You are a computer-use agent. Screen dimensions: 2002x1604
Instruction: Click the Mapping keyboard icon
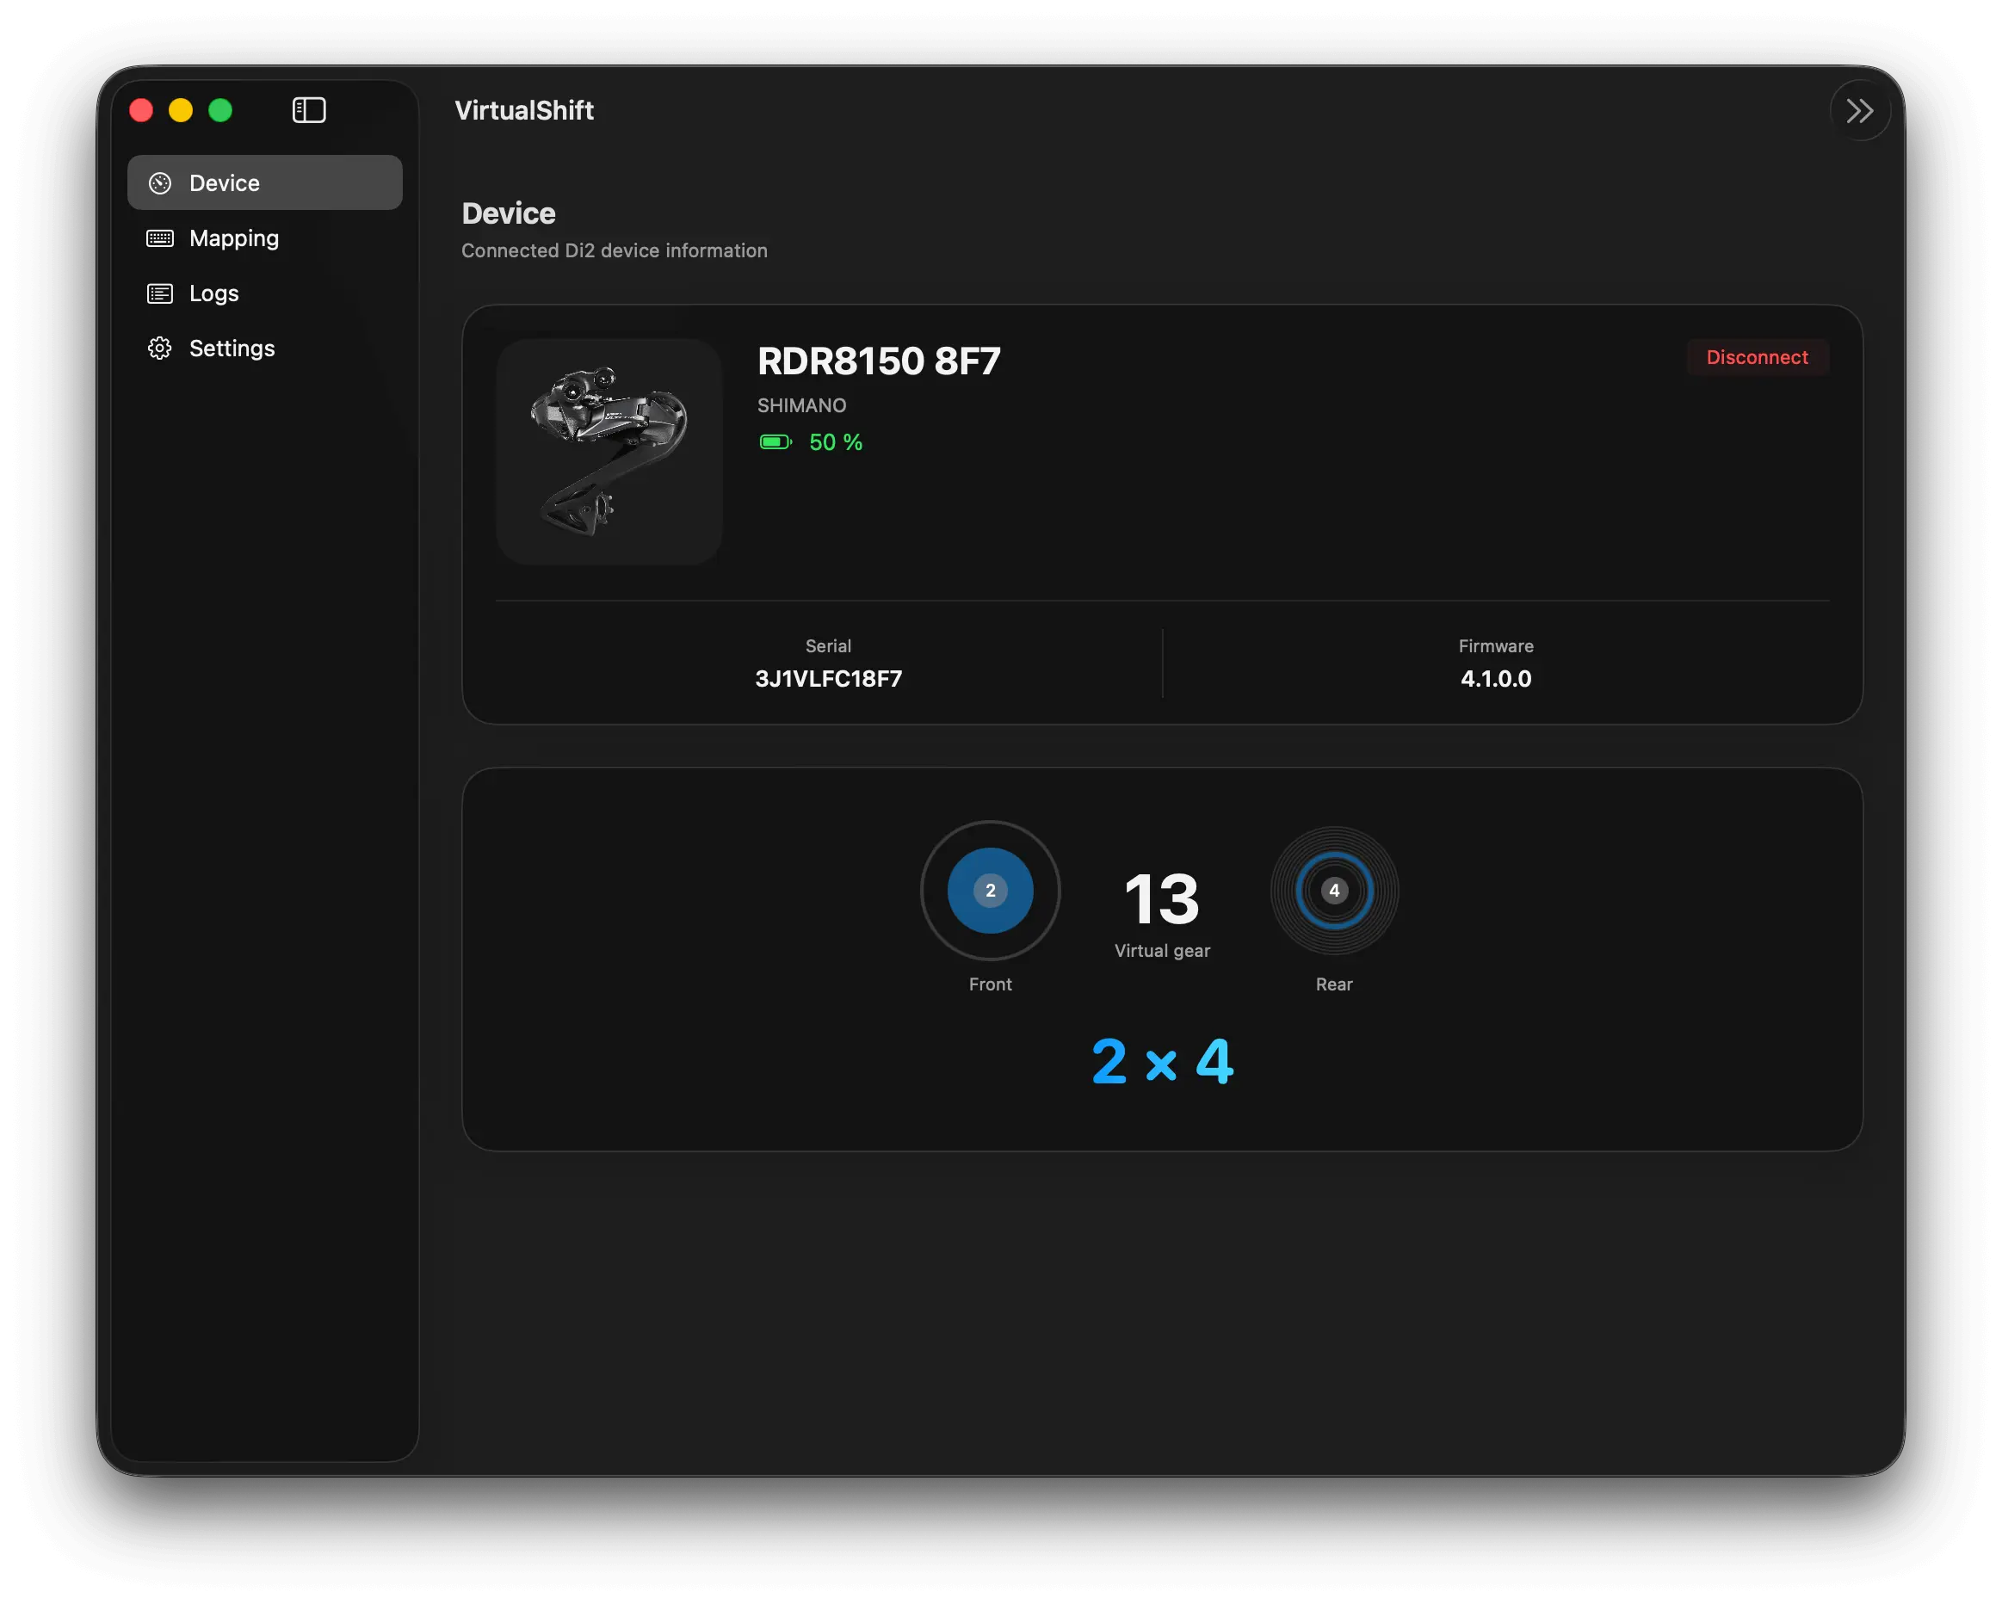pyautogui.click(x=160, y=238)
